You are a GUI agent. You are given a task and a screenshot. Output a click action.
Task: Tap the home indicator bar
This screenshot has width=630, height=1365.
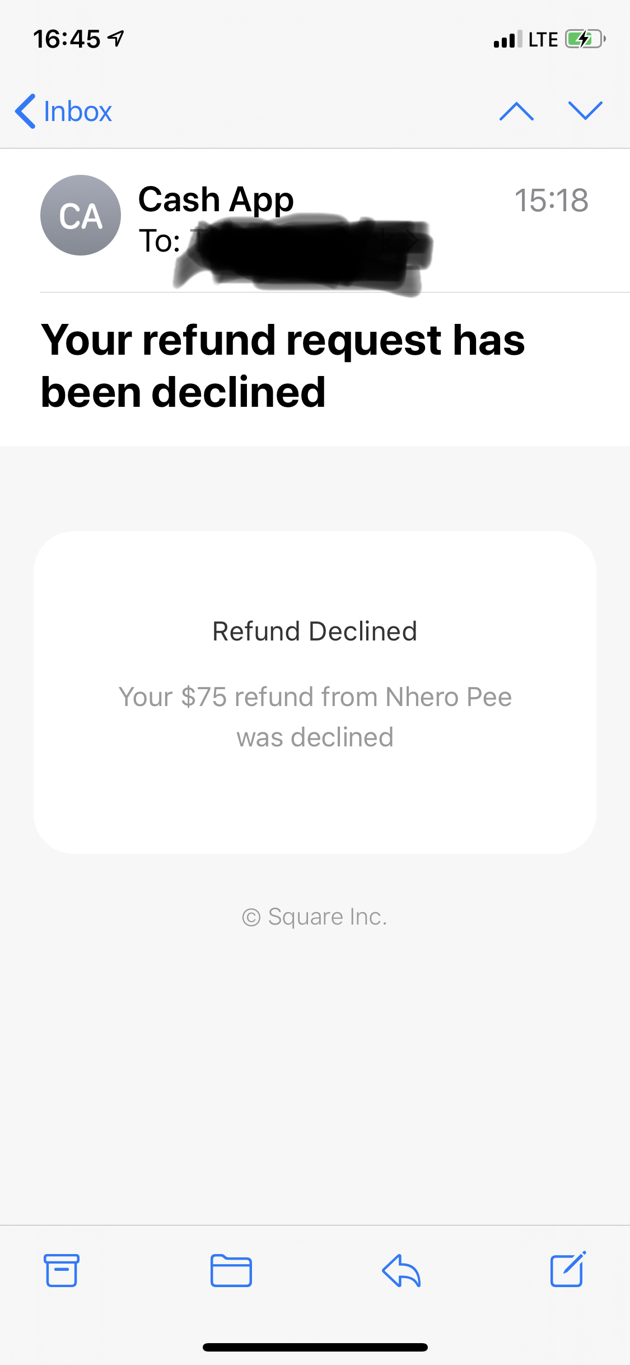click(x=315, y=1347)
